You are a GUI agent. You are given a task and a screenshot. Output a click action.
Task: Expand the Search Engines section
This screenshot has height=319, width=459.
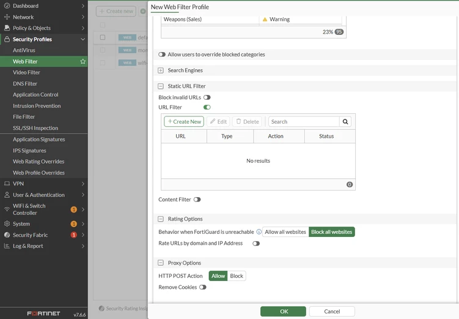pos(161,70)
